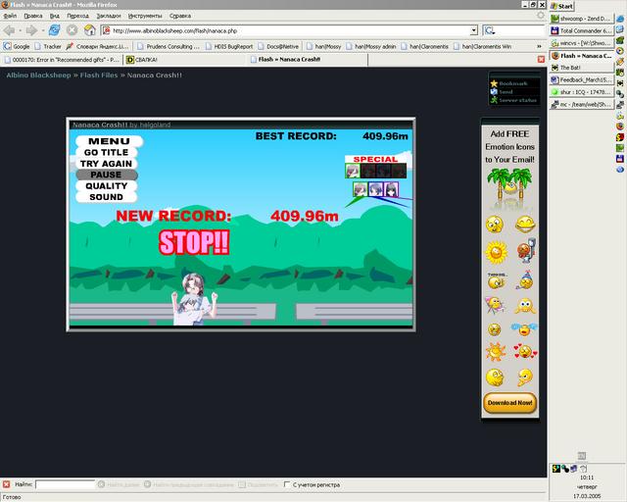Click the Firefox Back arrow button
This screenshot has height=502, width=627.
9,30
